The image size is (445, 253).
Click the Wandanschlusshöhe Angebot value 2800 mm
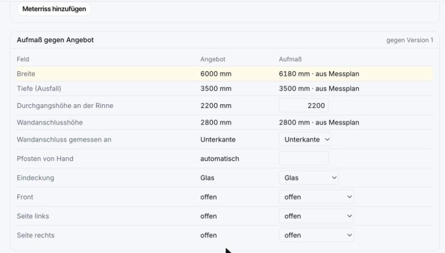(216, 122)
